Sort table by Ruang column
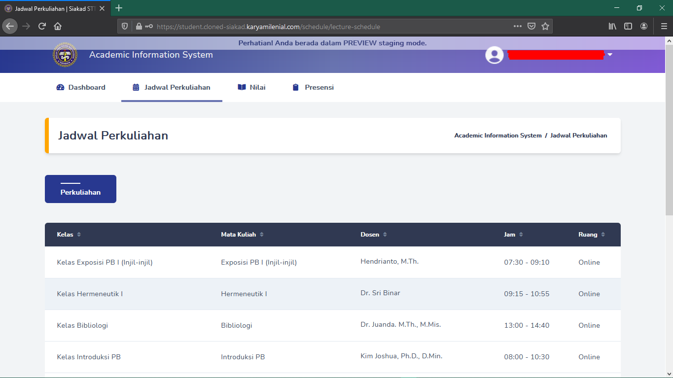This screenshot has width=673, height=378. [x=592, y=235]
